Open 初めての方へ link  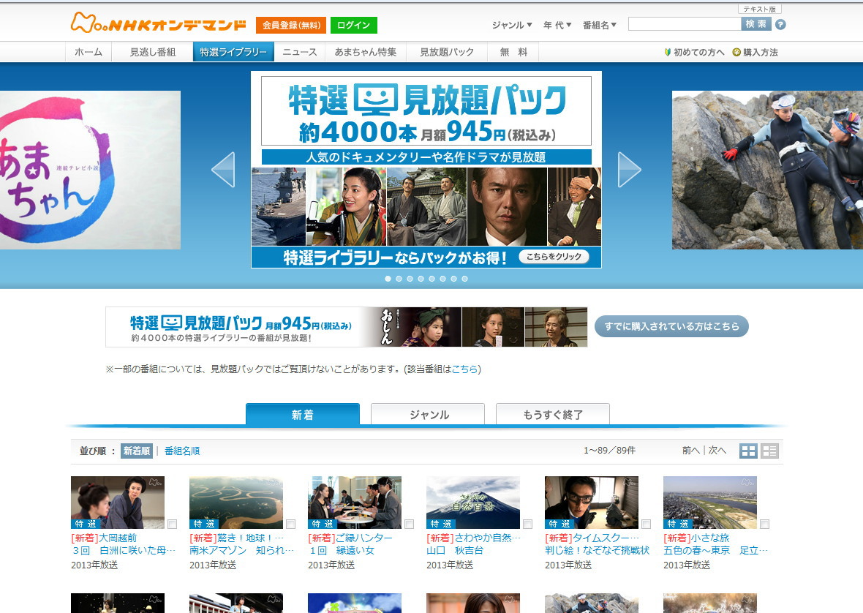tap(694, 52)
